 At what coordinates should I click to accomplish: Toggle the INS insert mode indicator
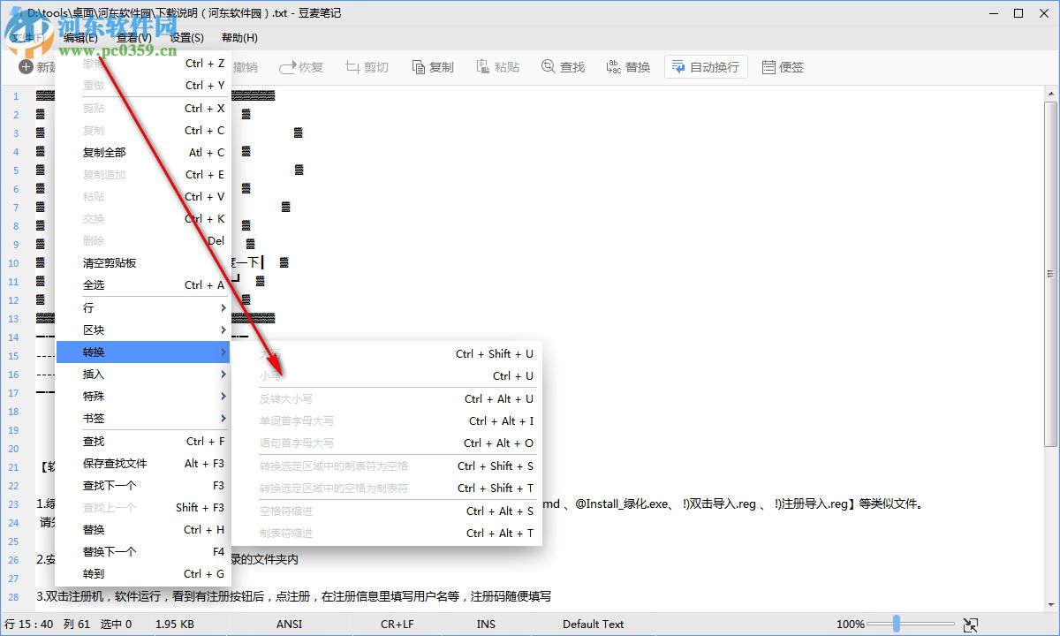(x=485, y=624)
